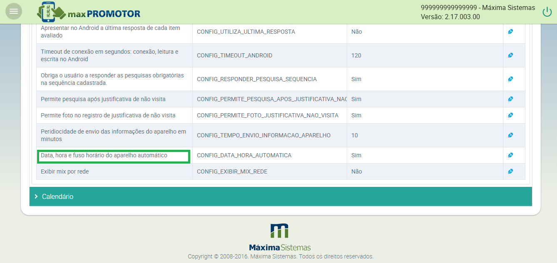Image resolution: width=557 pixels, height=263 pixels.
Task: Edit CONFIG_RESPONDER_PESQUISA_SEQUENCIA setting
Action: pos(510,79)
